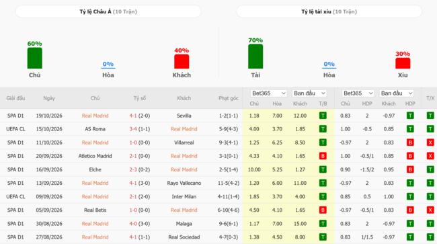The image size is (437, 244).
Task: Click the red 40% Khách bar
Action: pyautogui.click(x=182, y=62)
